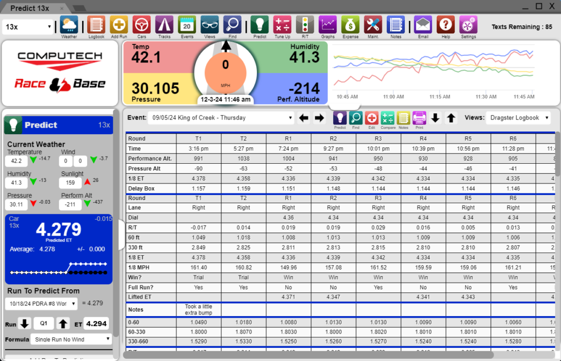The width and height of the screenshot is (561, 361).
Task: Click the Temperature input field showing 42.2
Action: point(16,162)
